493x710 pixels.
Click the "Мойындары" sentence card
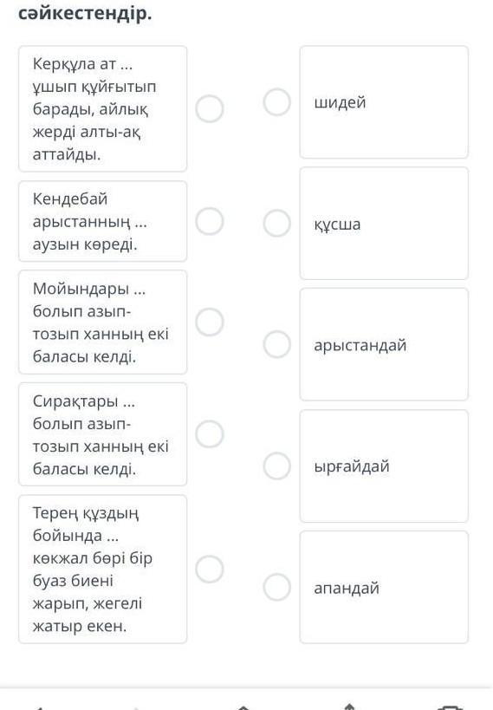coord(103,322)
